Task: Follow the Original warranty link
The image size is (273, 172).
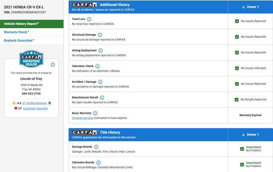Action: (x=82, y=118)
